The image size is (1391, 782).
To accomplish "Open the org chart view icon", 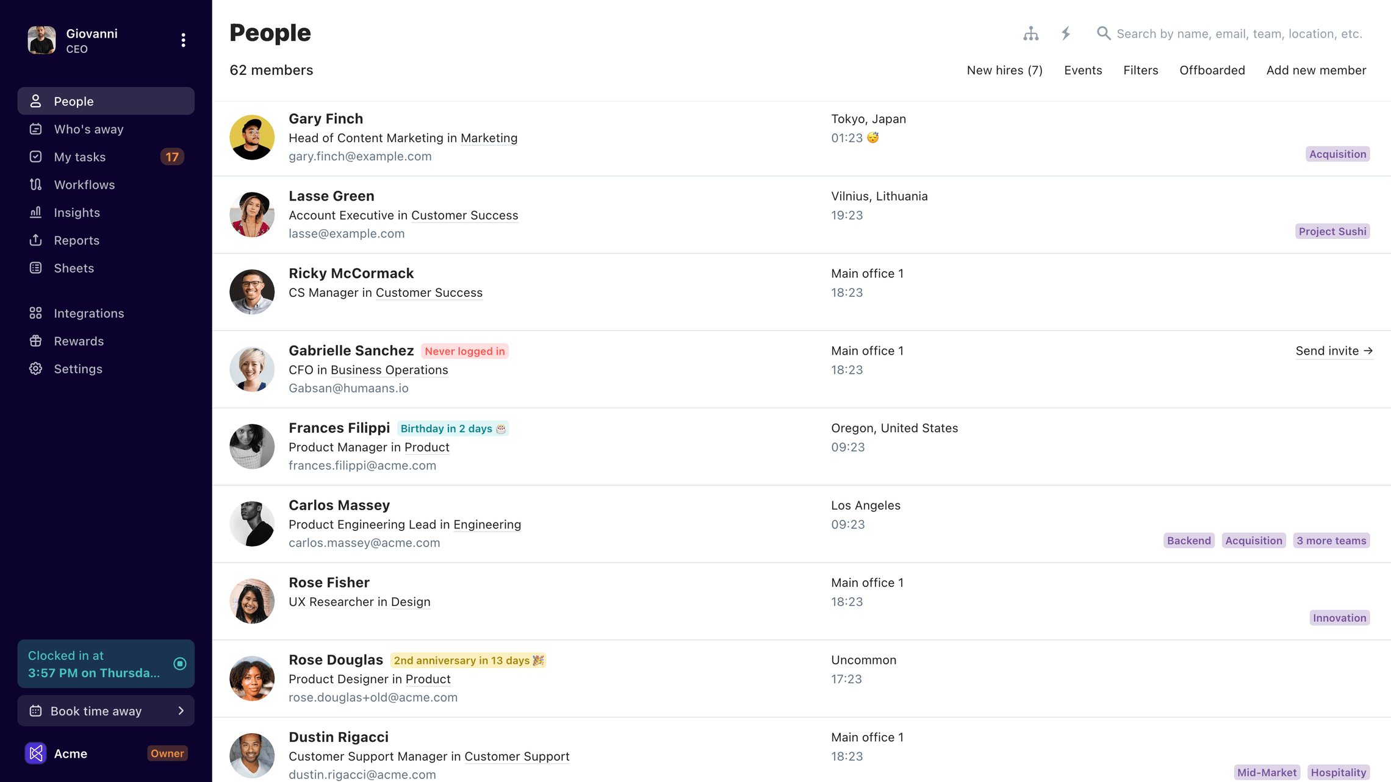I will click(x=1031, y=34).
